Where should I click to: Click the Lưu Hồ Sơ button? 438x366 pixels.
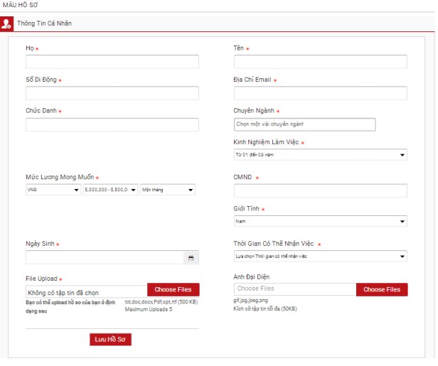(x=110, y=339)
